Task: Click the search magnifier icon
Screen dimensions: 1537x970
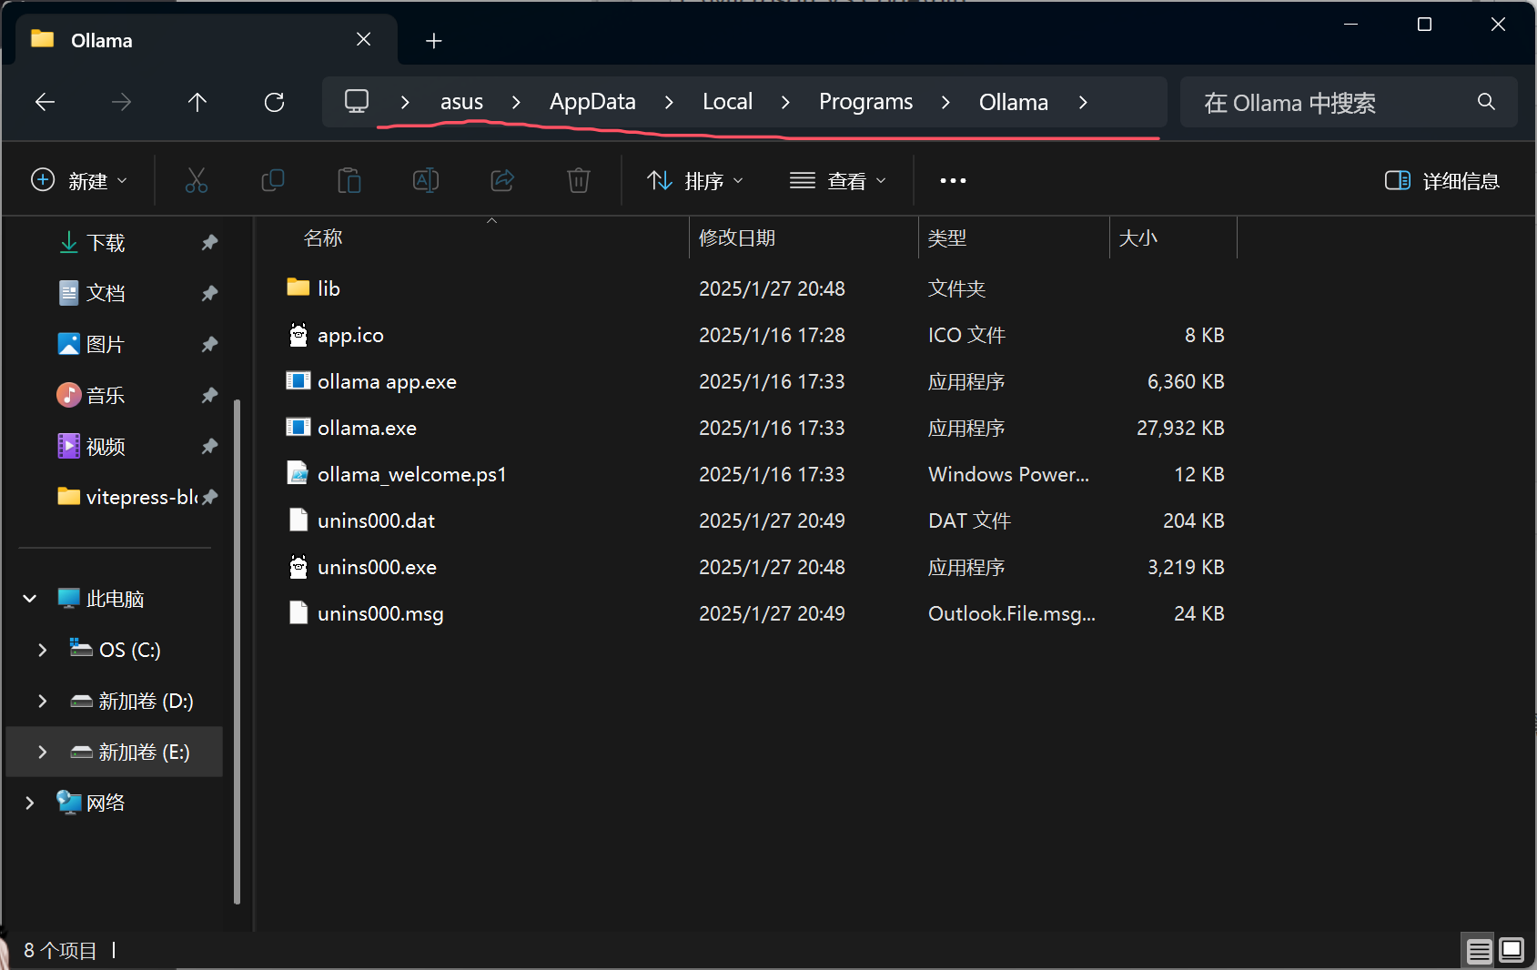Action: pyautogui.click(x=1486, y=101)
